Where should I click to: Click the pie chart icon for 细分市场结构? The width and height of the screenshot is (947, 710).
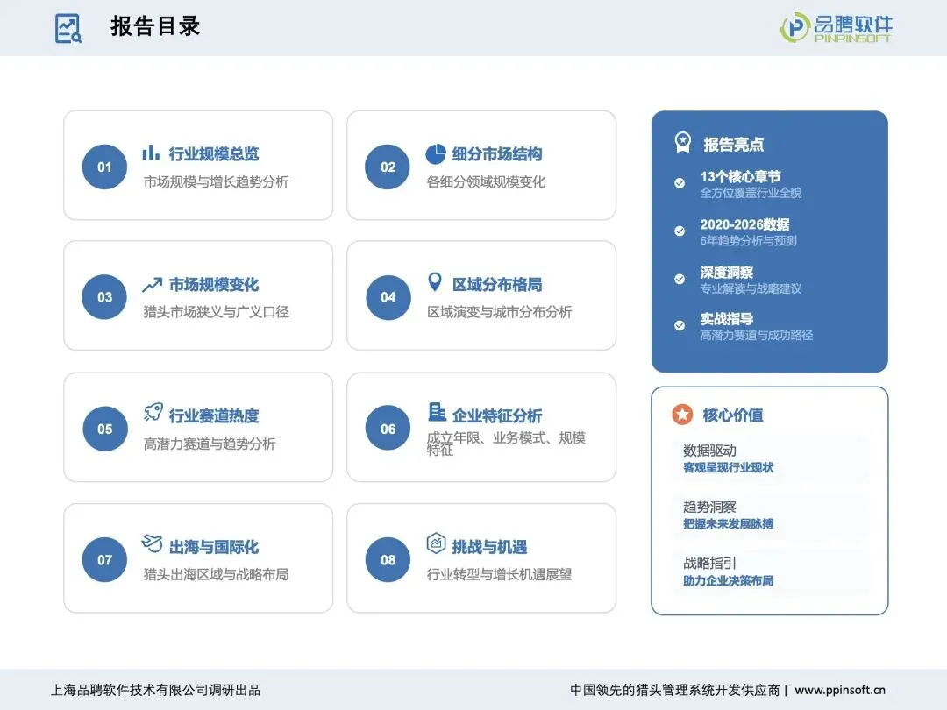click(436, 154)
